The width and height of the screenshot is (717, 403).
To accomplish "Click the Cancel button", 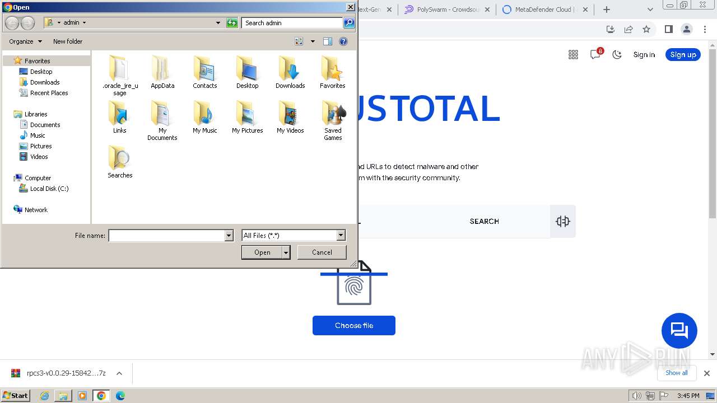I will click(x=322, y=252).
